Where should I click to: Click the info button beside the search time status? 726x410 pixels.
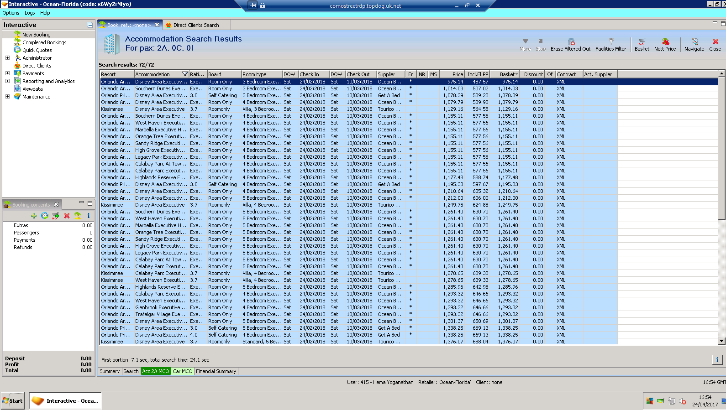pos(717,360)
